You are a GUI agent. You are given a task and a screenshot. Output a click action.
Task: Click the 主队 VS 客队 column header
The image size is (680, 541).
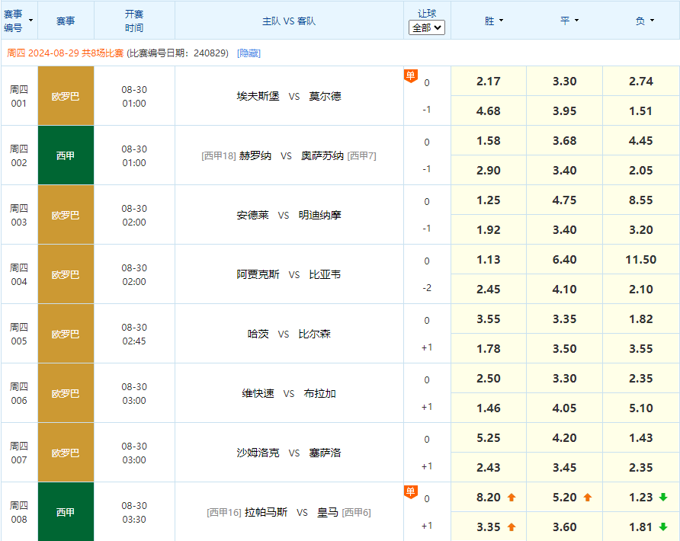coord(289,21)
